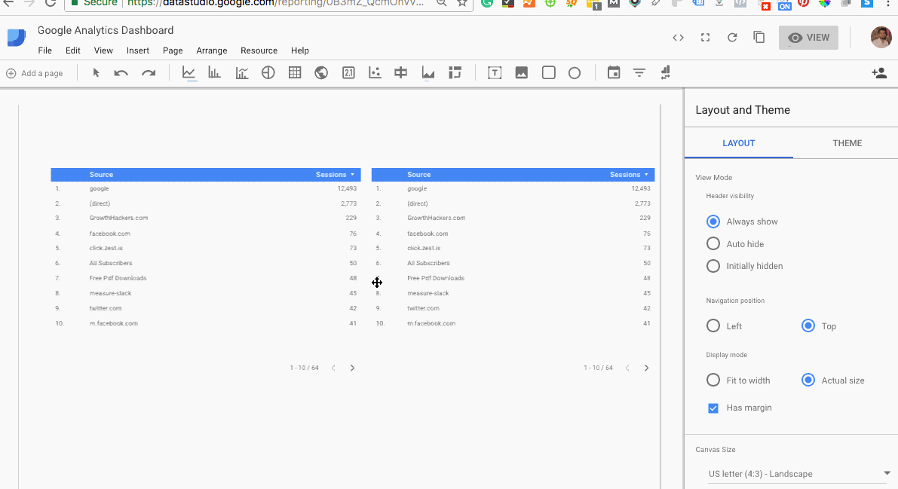Click the VIEW button
This screenshot has height=489, width=898.
tap(808, 38)
